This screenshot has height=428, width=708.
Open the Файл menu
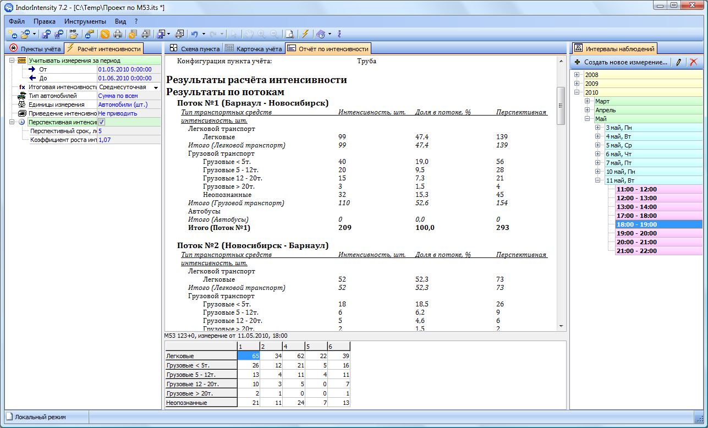point(17,21)
